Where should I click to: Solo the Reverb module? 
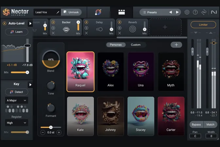[119, 28]
